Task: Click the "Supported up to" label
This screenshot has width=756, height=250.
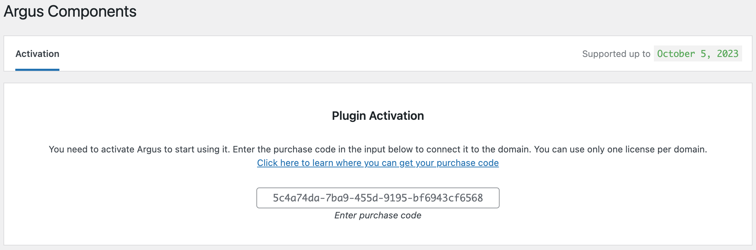Action: [616, 54]
